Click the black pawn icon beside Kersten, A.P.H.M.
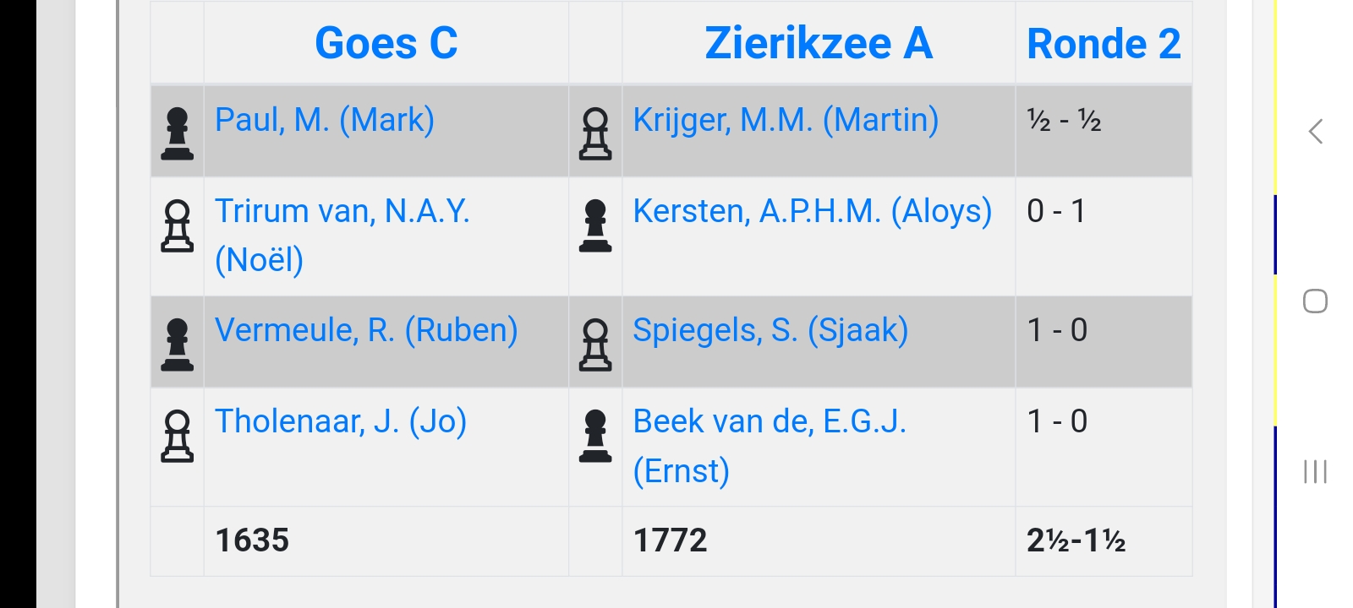Viewport: 1353px width, 608px height. tap(595, 225)
